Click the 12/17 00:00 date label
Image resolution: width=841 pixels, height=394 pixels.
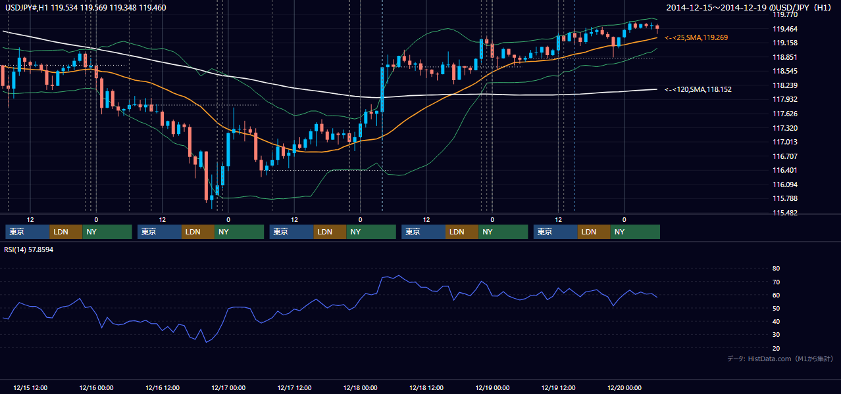point(228,387)
